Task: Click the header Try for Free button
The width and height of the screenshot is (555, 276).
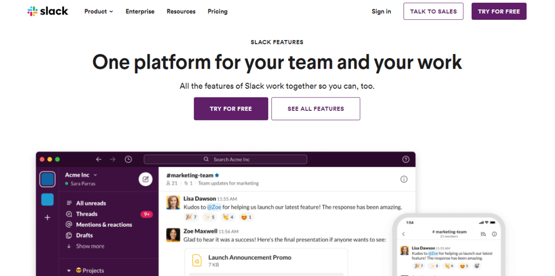Action: tap(499, 12)
